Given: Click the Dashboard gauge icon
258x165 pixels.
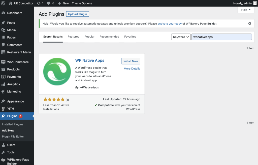Looking at the screenshot, I should tap(3, 13).
